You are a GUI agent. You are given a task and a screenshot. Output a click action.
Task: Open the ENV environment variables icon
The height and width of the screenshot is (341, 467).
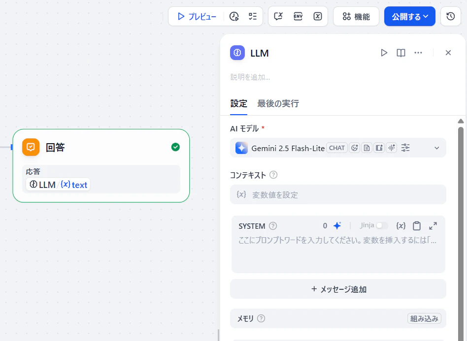(x=298, y=16)
